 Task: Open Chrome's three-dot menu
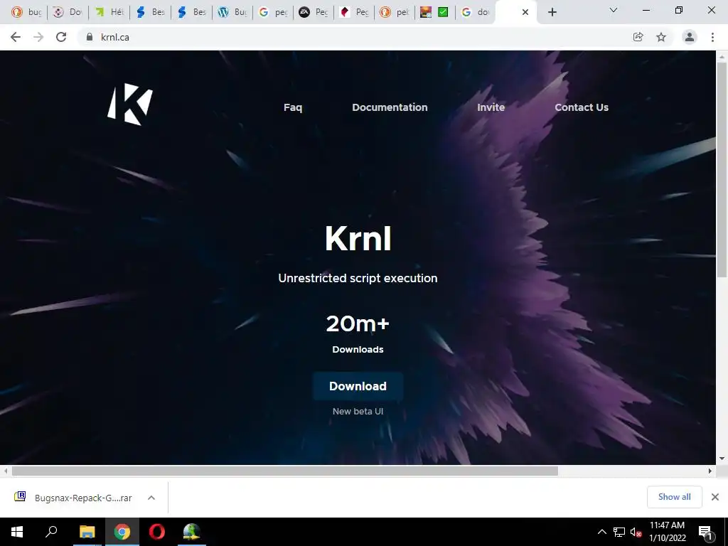point(712,37)
